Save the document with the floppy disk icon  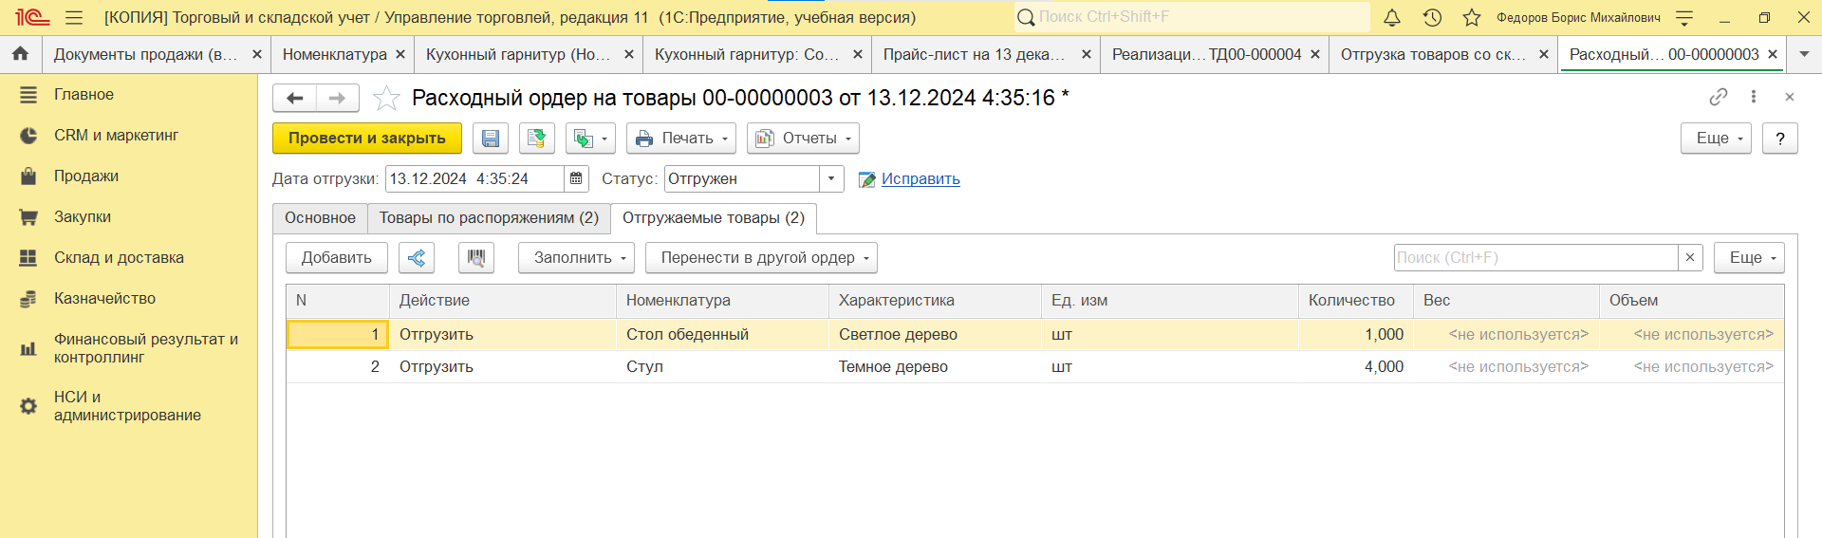click(491, 139)
